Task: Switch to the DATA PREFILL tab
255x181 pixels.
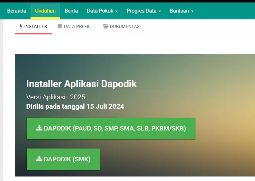Action: 75,26
